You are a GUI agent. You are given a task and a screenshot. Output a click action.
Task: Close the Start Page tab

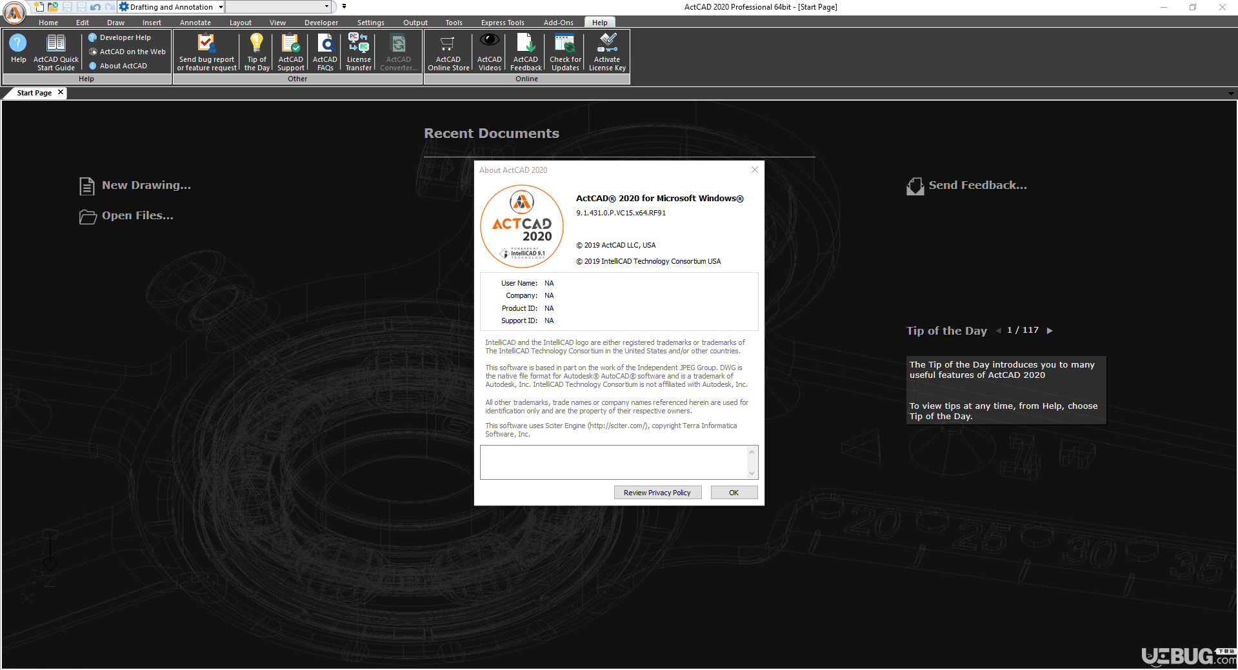[61, 92]
